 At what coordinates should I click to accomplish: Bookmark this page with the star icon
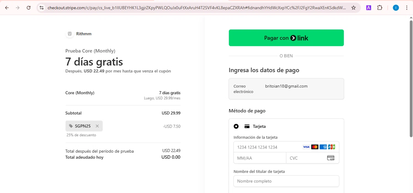pos(354,8)
